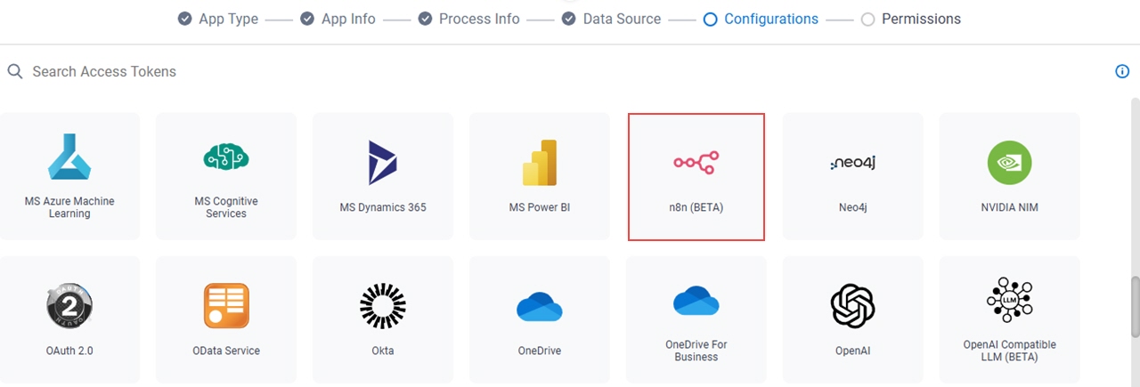
Task: Open the Data Source step
Action: coord(611,19)
